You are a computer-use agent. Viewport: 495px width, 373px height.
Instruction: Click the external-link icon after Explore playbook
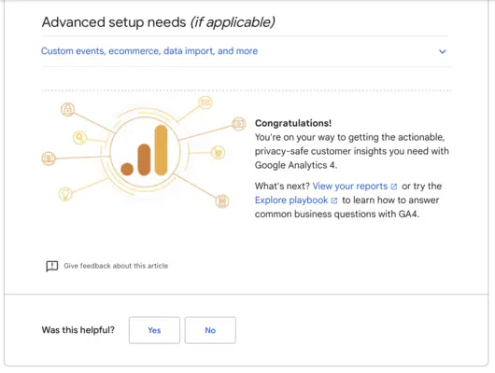pyautogui.click(x=334, y=200)
